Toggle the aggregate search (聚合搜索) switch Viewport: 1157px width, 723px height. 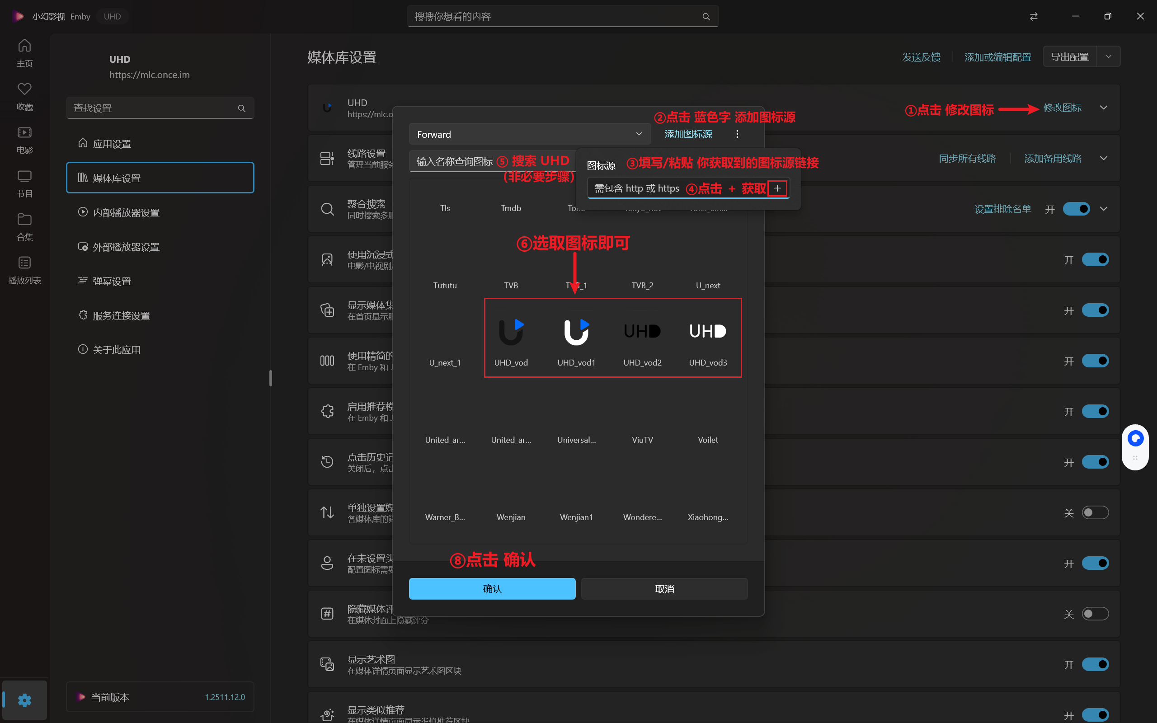(1076, 209)
